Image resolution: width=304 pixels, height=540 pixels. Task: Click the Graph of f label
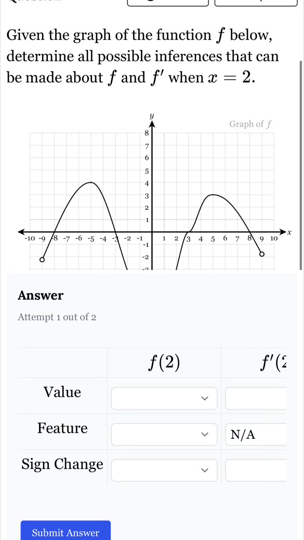249,124
